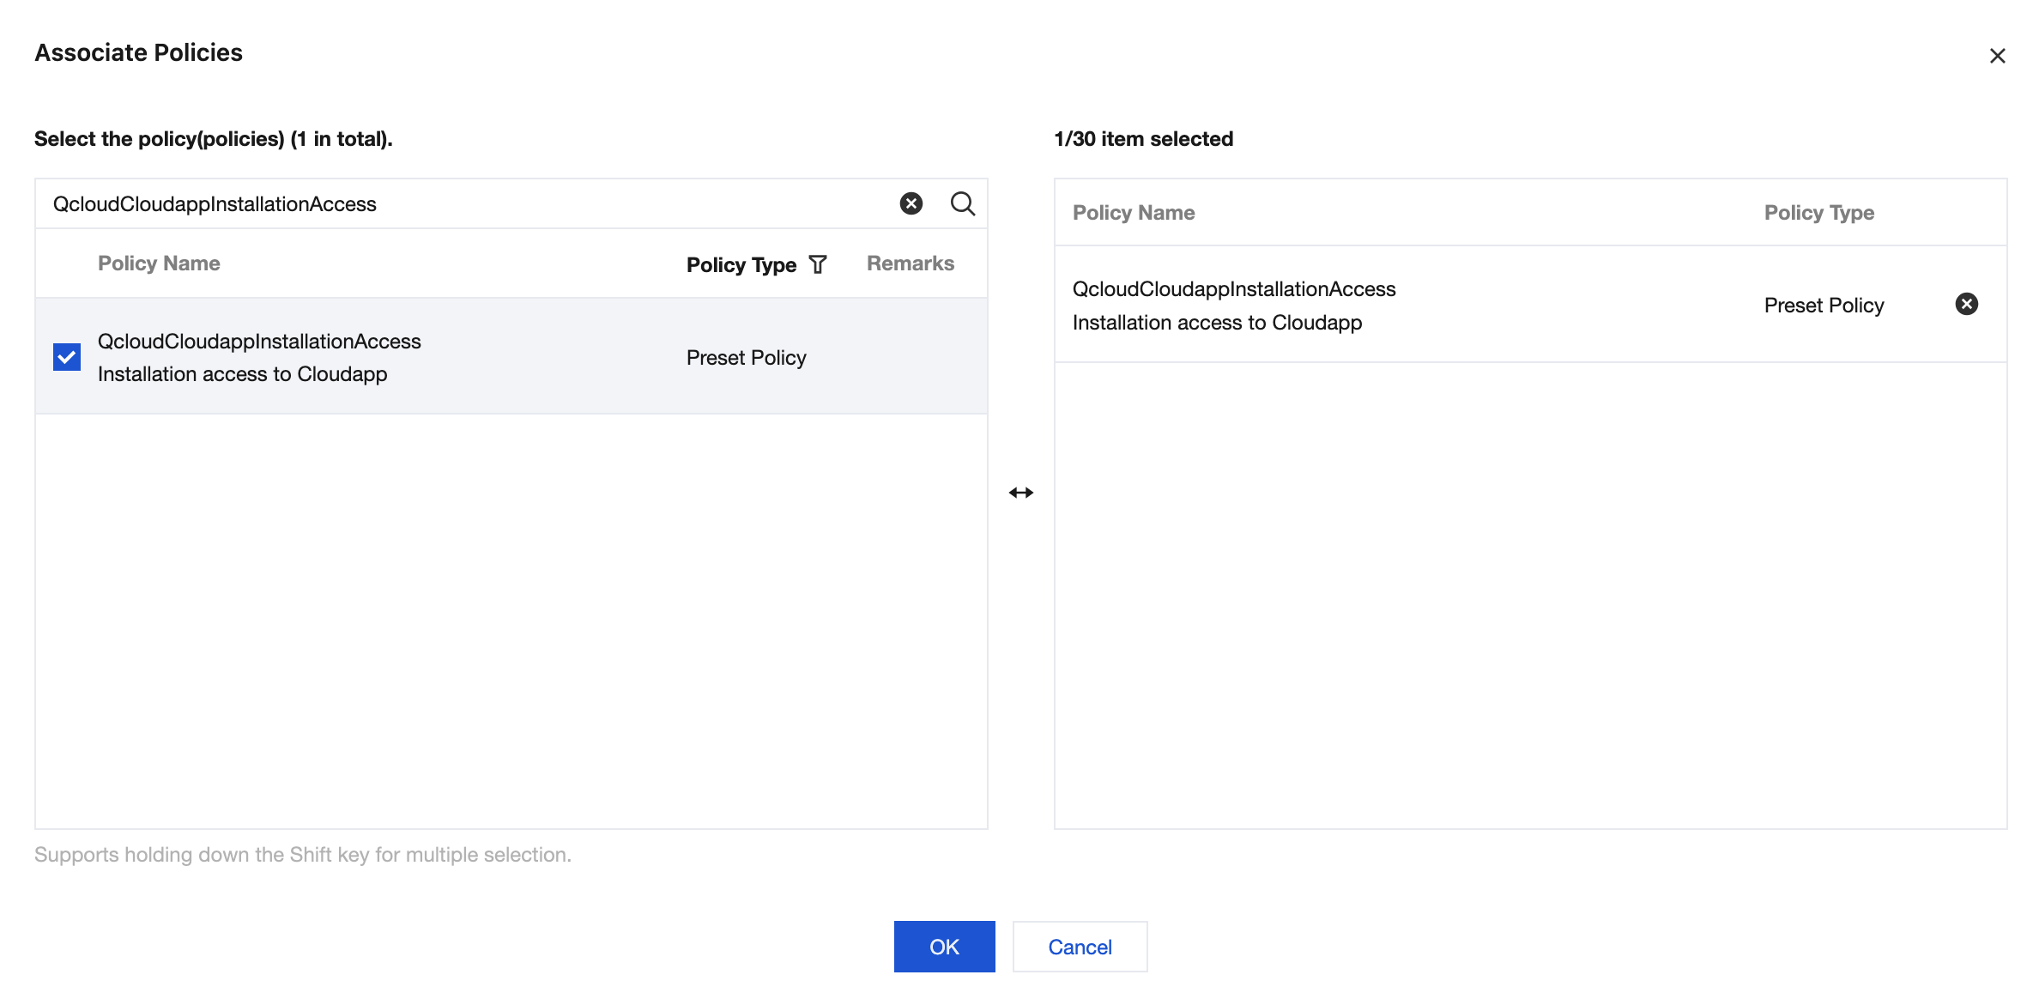Remove QcloudCloudappInstallationAccess from the selected list
The image size is (2039, 999).
1966,304
